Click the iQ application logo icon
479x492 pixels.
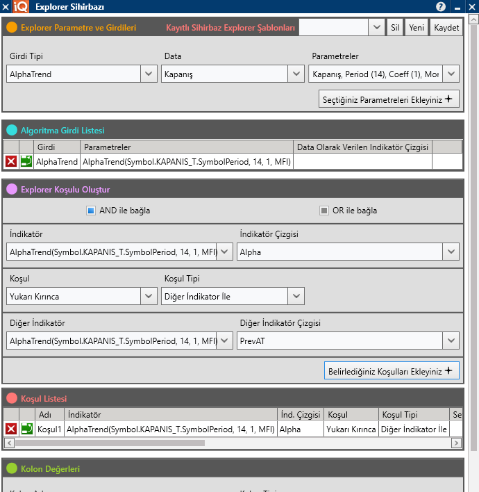pyautogui.click(x=20, y=6)
